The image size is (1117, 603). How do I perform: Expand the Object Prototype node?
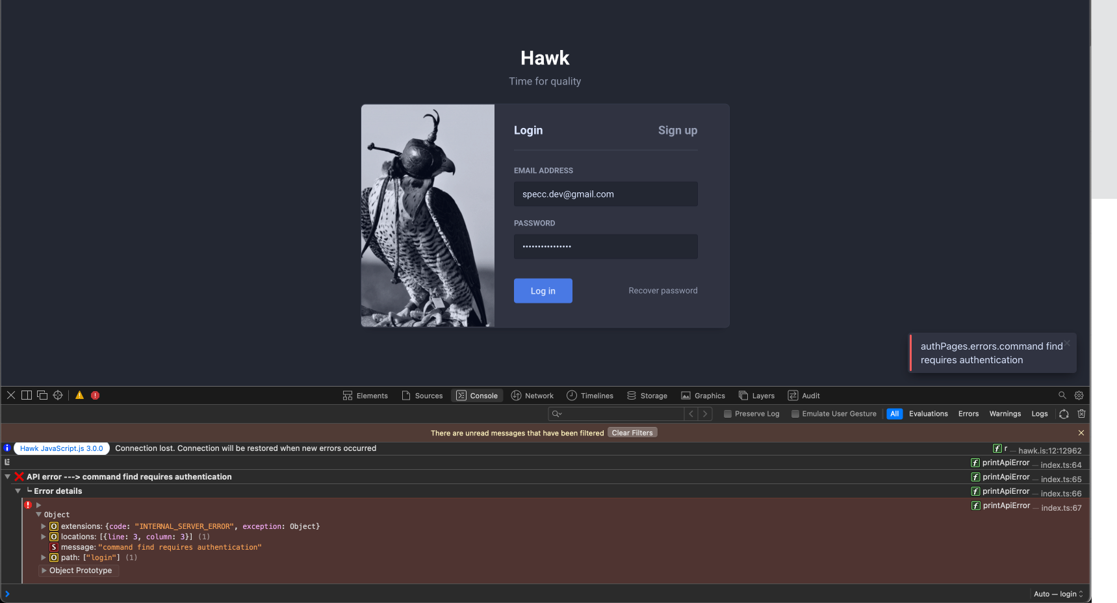(x=44, y=571)
